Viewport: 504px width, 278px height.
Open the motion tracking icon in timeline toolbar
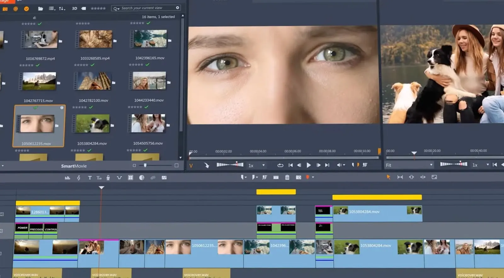pos(164,178)
